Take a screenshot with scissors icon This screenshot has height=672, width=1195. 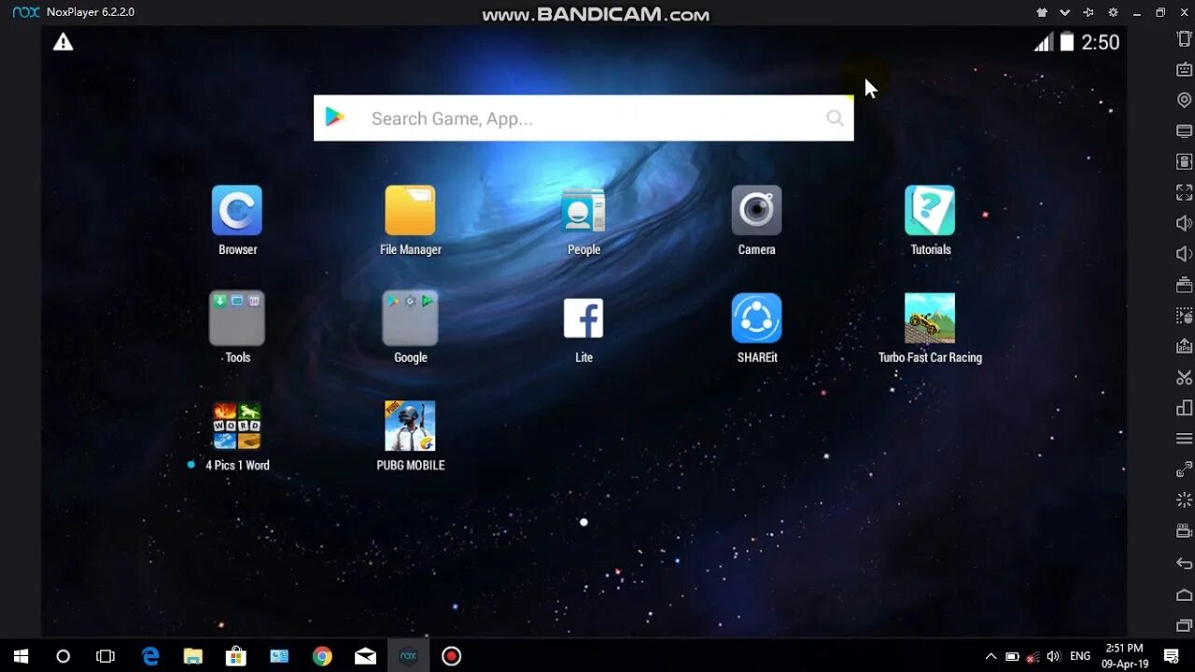(x=1184, y=377)
